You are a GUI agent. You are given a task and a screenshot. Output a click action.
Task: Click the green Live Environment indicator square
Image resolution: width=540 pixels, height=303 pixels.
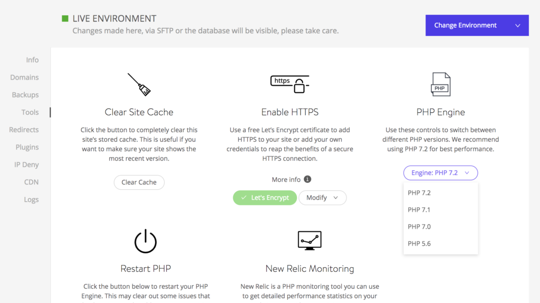point(65,18)
